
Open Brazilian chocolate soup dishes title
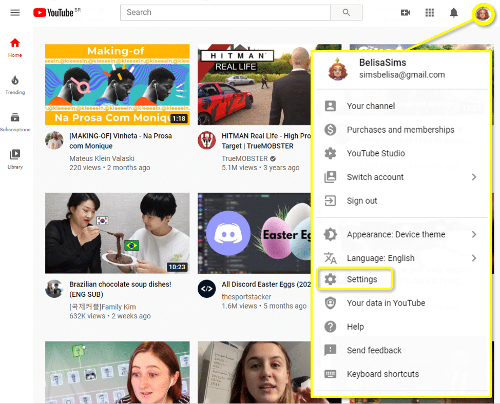120,289
